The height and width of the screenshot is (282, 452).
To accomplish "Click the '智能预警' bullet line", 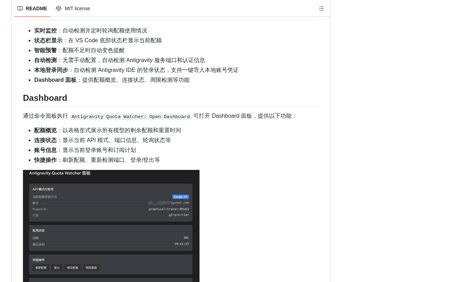I will pos(79,50).
